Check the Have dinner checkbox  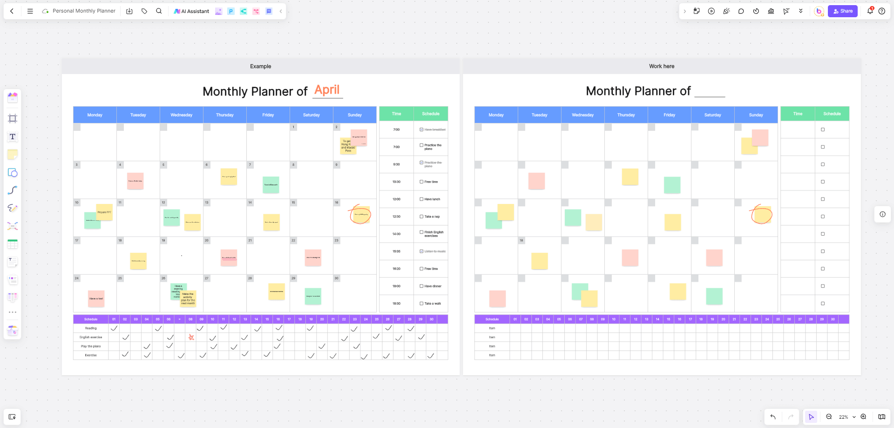click(421, 286)
